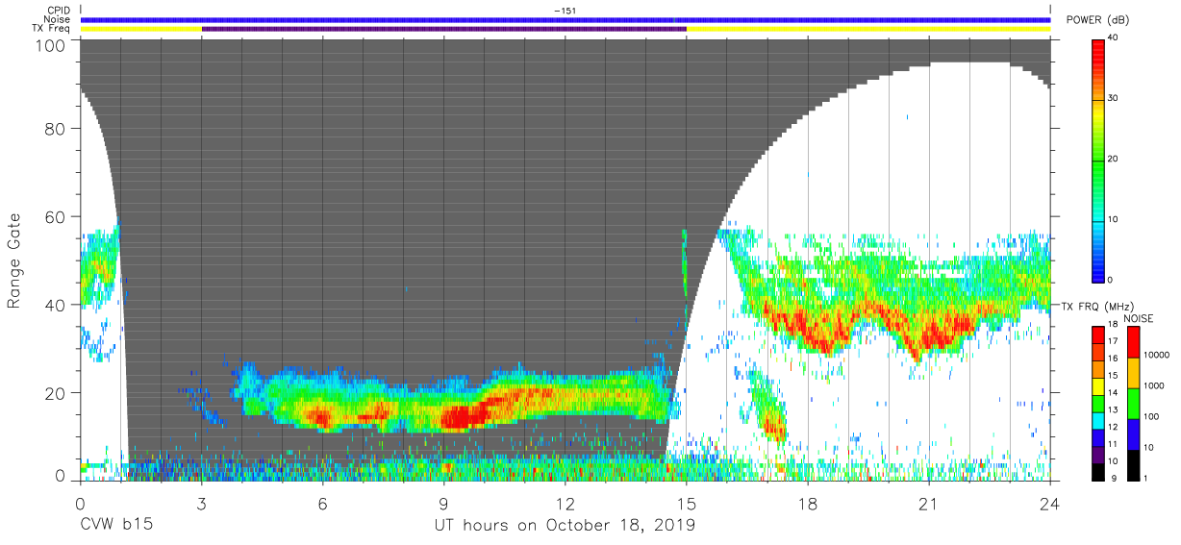Click the "POWER (dB)" label
The width and height of the screenshot is (1181, 545).
1097,20
